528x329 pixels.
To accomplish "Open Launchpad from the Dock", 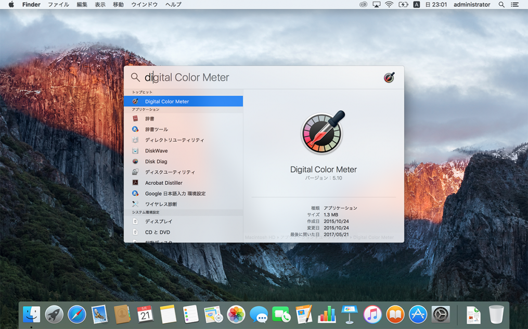I will (54, 314).
